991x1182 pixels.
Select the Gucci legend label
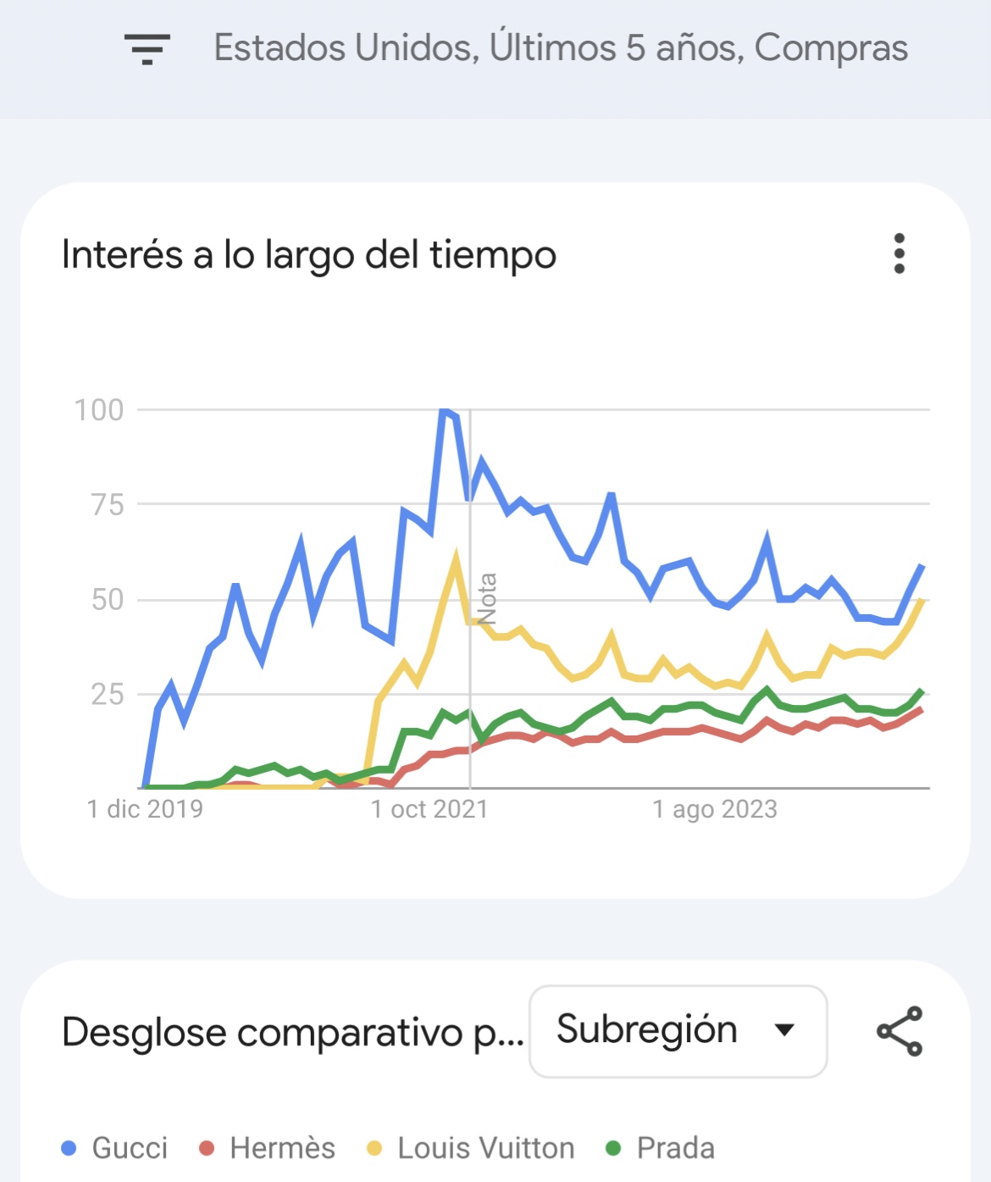click(x=130, y=1148)
